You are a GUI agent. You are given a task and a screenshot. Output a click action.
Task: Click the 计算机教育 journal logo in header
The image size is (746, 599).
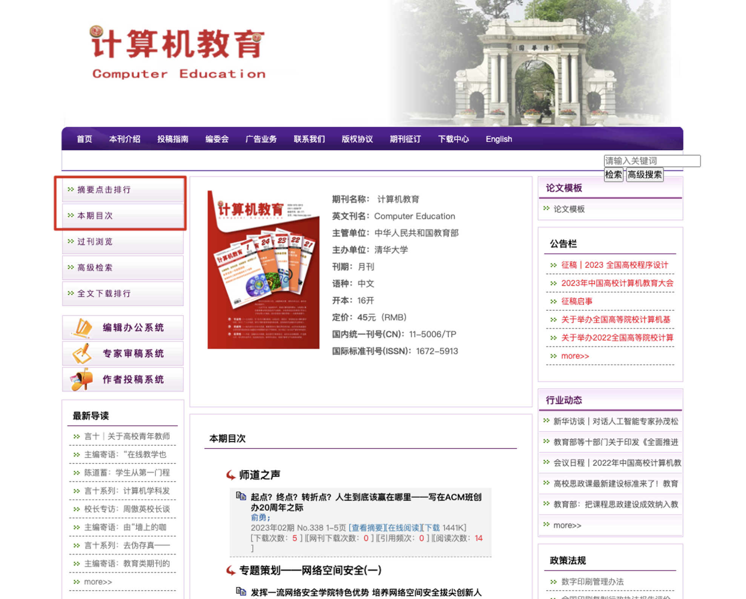click(178, 53)
